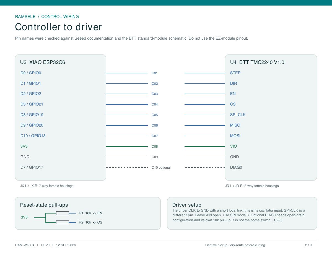
Task: Click the R2 resistor symbol
Action: (x=62, y=222)
